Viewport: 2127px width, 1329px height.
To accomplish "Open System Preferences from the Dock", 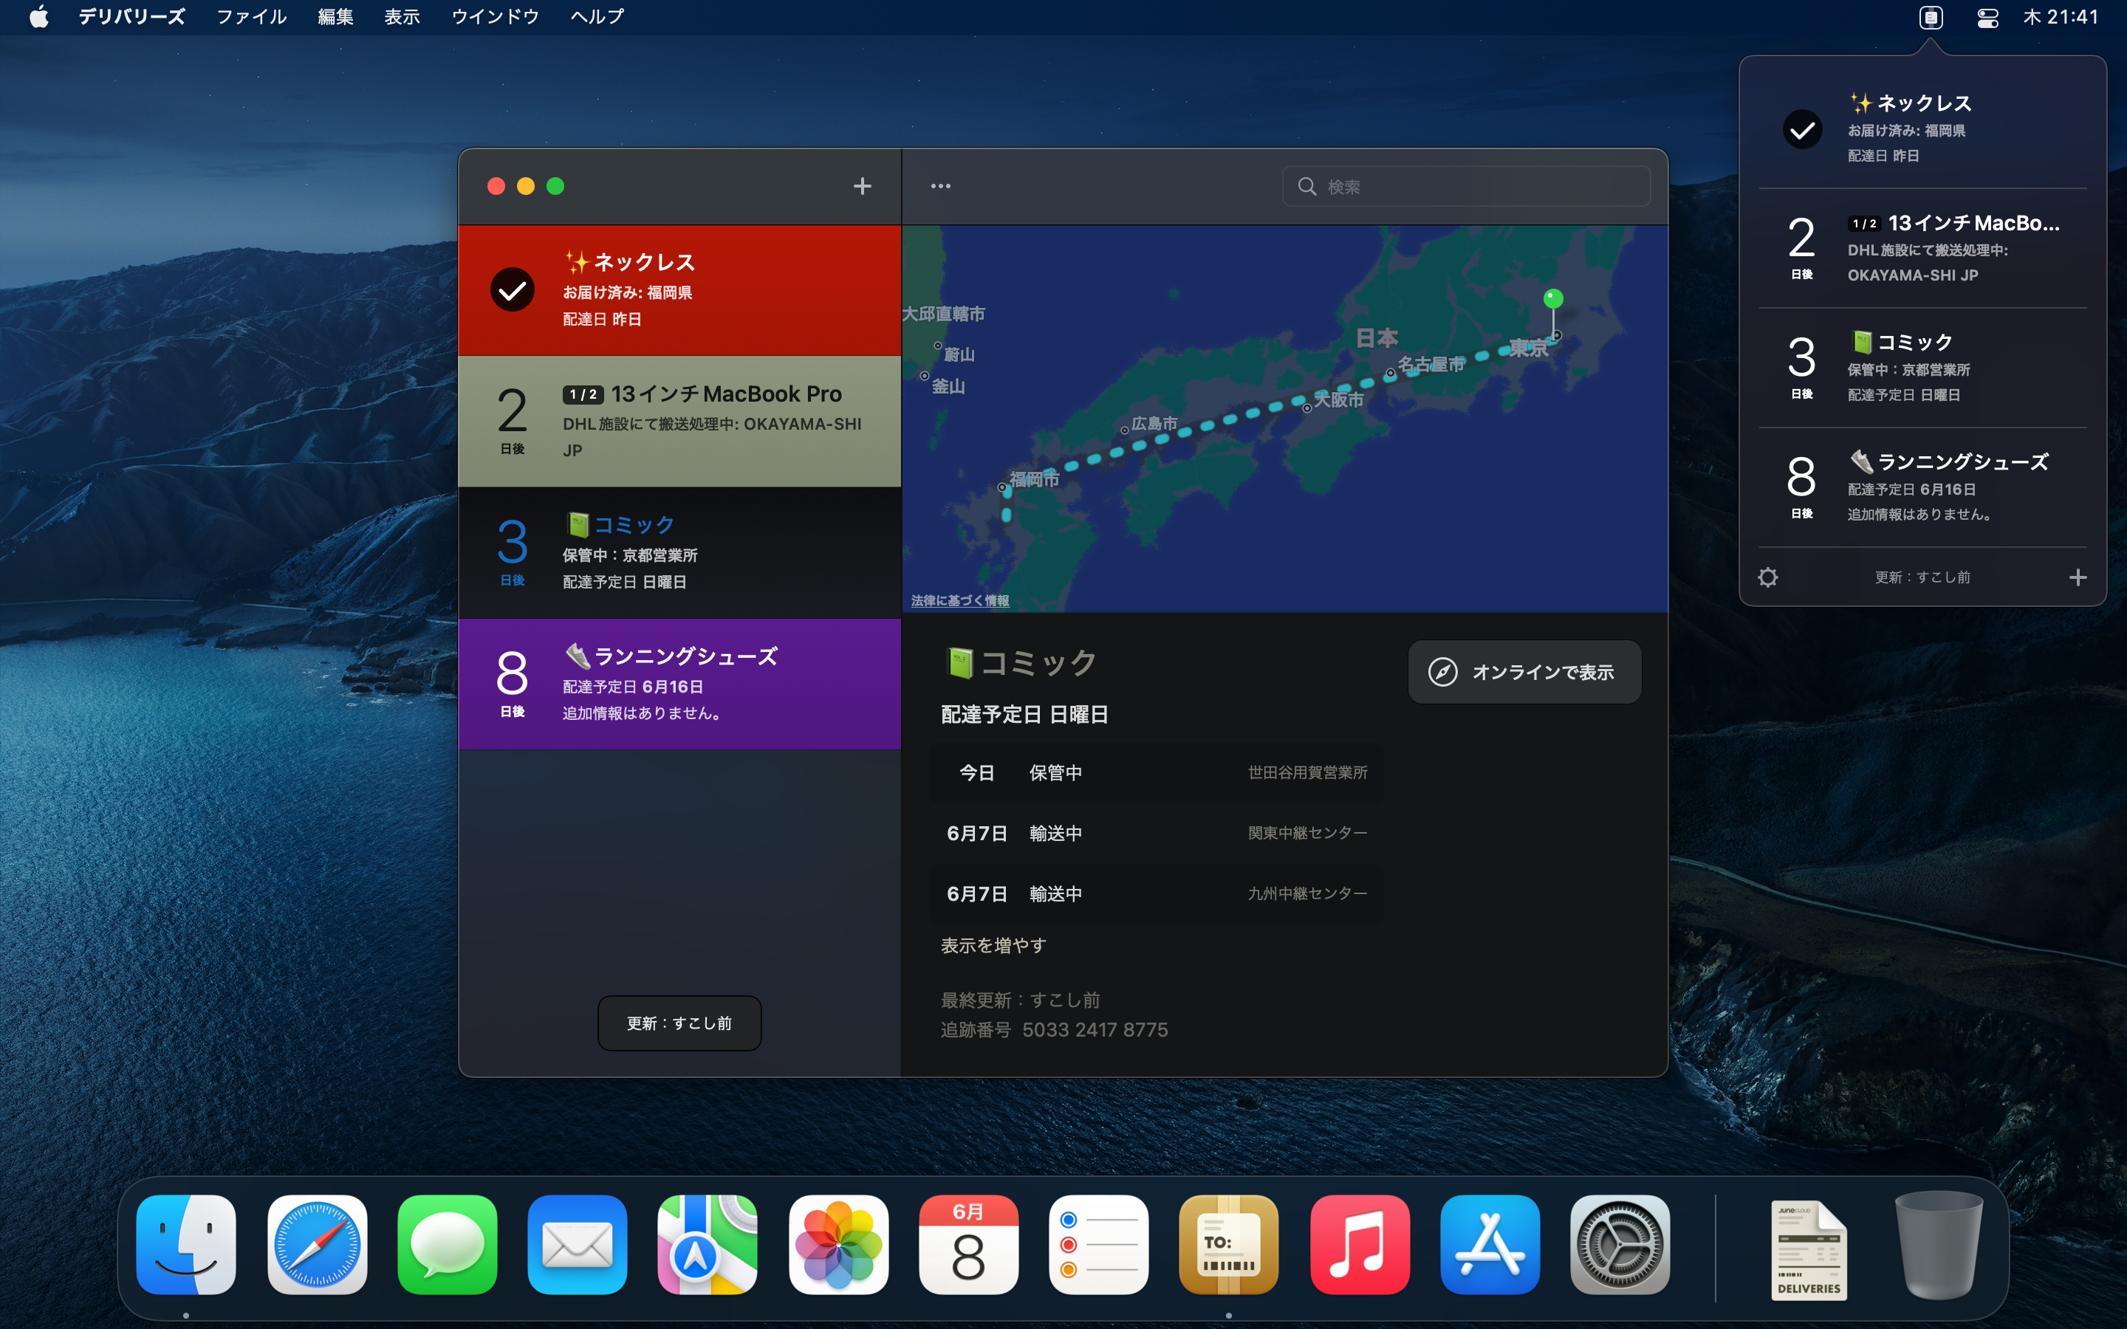I will [x=1620, y=1245].
